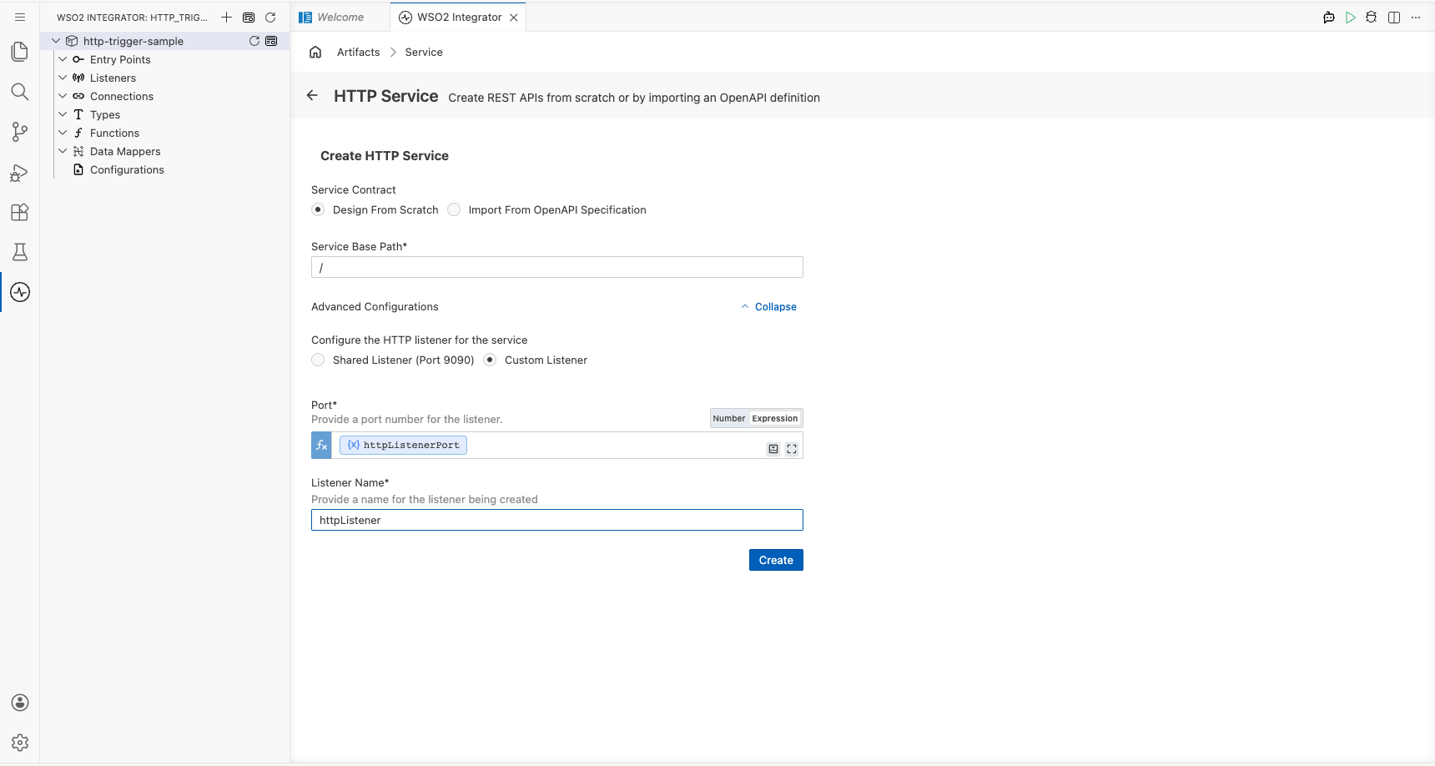Open more actions ellipsis menu
Image resolution: width=1435 pixels, height=766 pixels.
[x=1416, y=17]
